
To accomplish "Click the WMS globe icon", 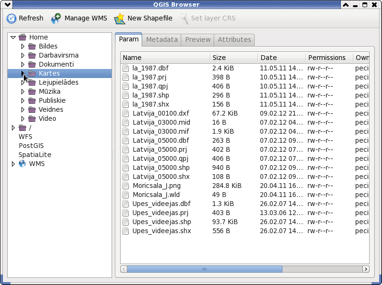I will (22, 164).
